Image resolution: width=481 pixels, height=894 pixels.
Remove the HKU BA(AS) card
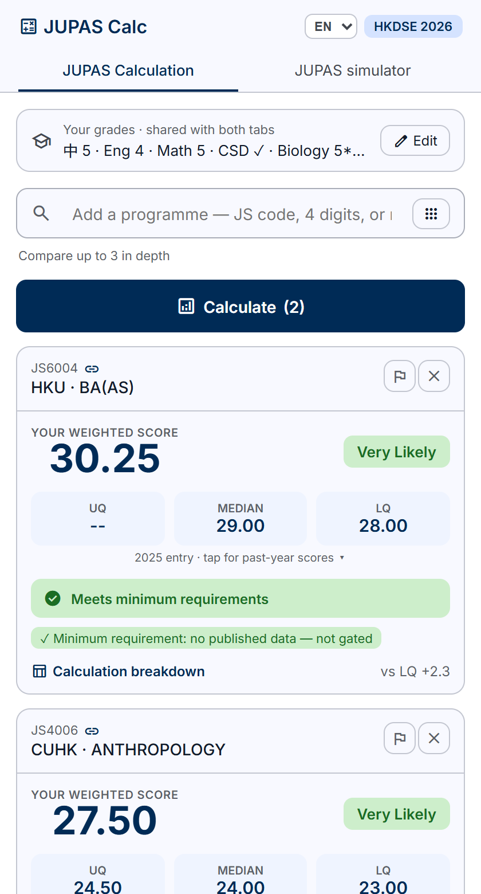pos(434,376)
